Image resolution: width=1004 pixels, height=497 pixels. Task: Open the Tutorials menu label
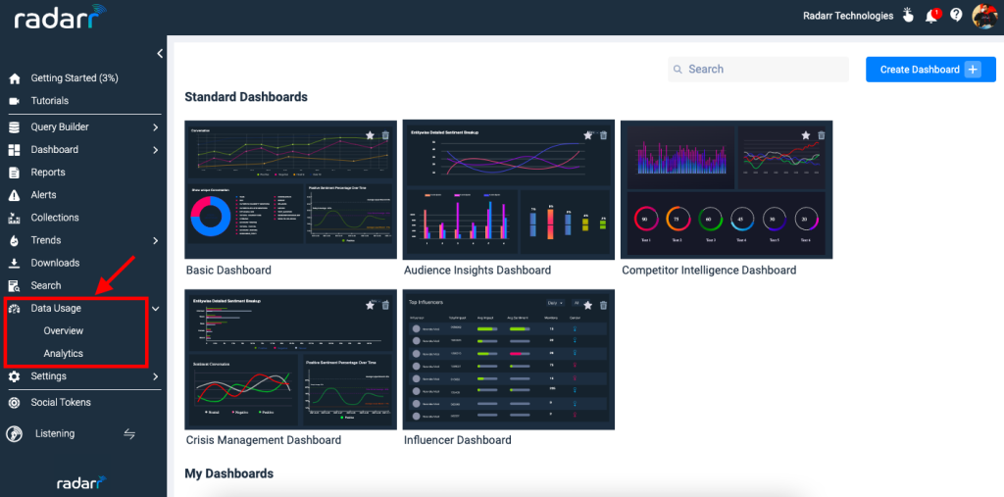click(50, 101)
